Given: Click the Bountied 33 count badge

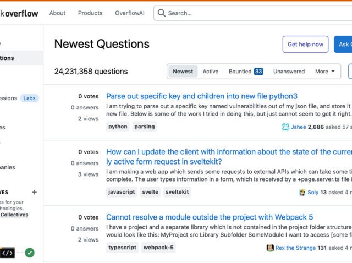Looking at the screenshot, I should tap(258, 72).
